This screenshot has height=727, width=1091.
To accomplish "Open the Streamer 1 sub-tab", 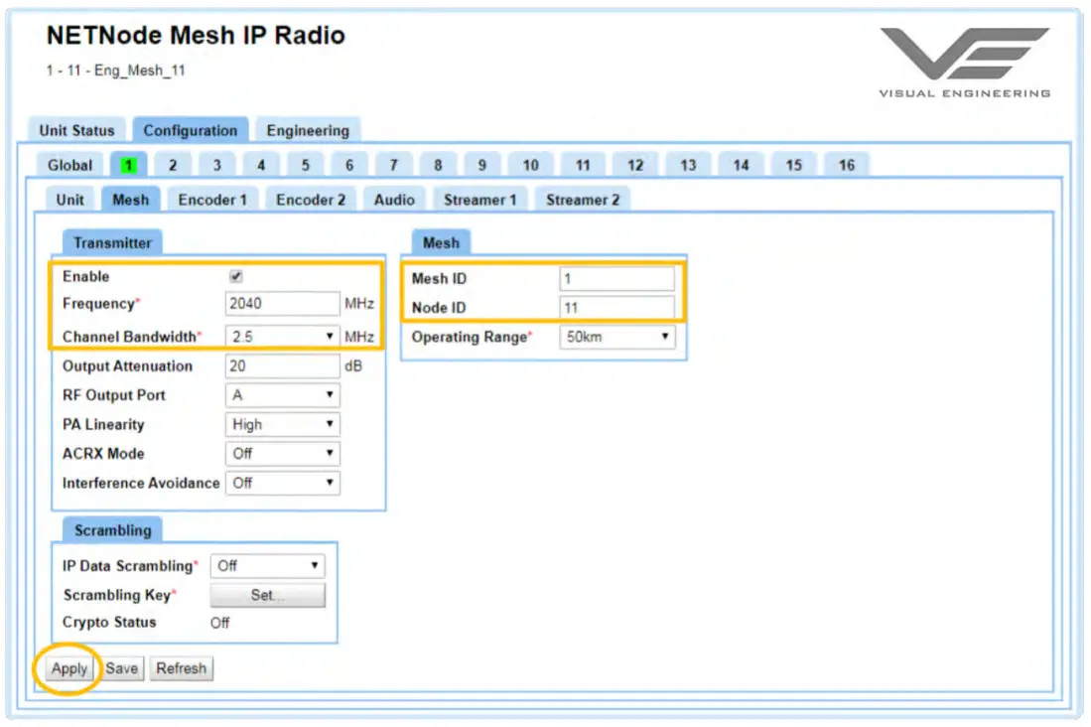I will (x=480, y=200).
